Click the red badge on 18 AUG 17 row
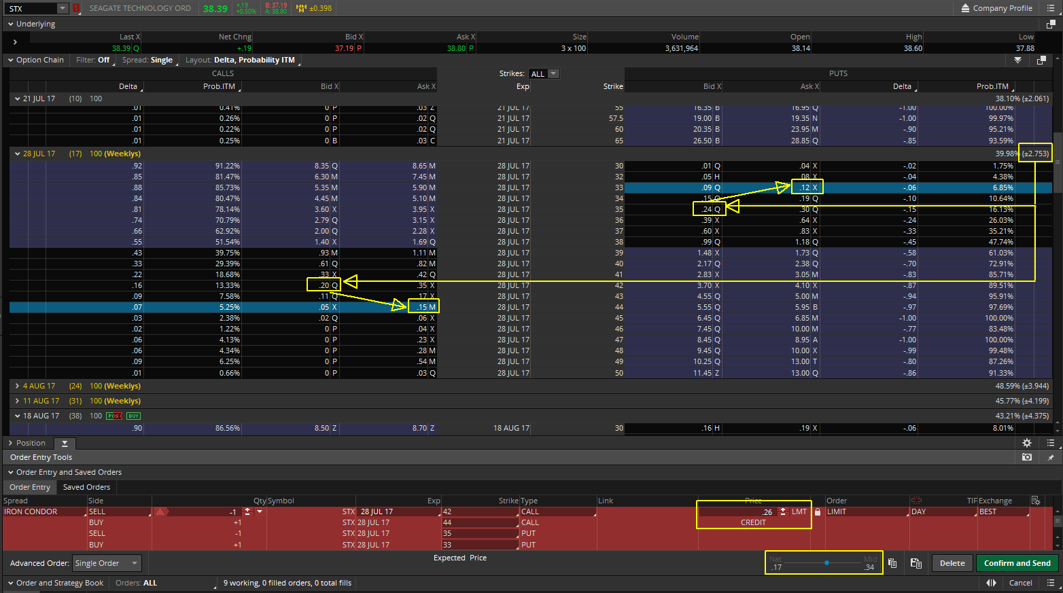1063x593 pixels. (x=114, y=416)
